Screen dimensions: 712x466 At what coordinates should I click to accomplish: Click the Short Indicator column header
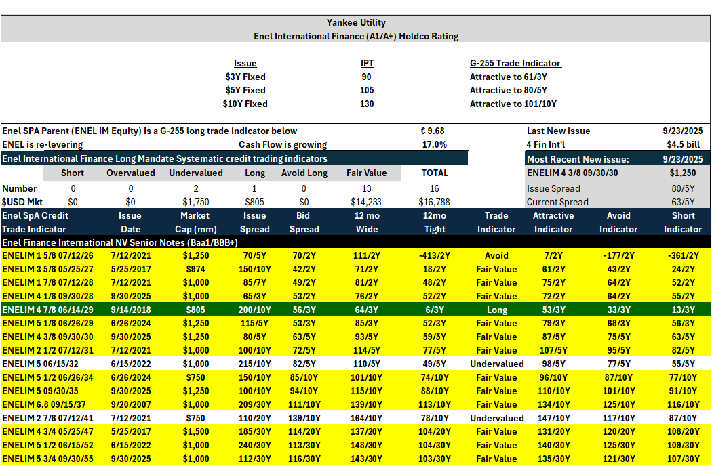pyautogui.click(x=683, y=222)
